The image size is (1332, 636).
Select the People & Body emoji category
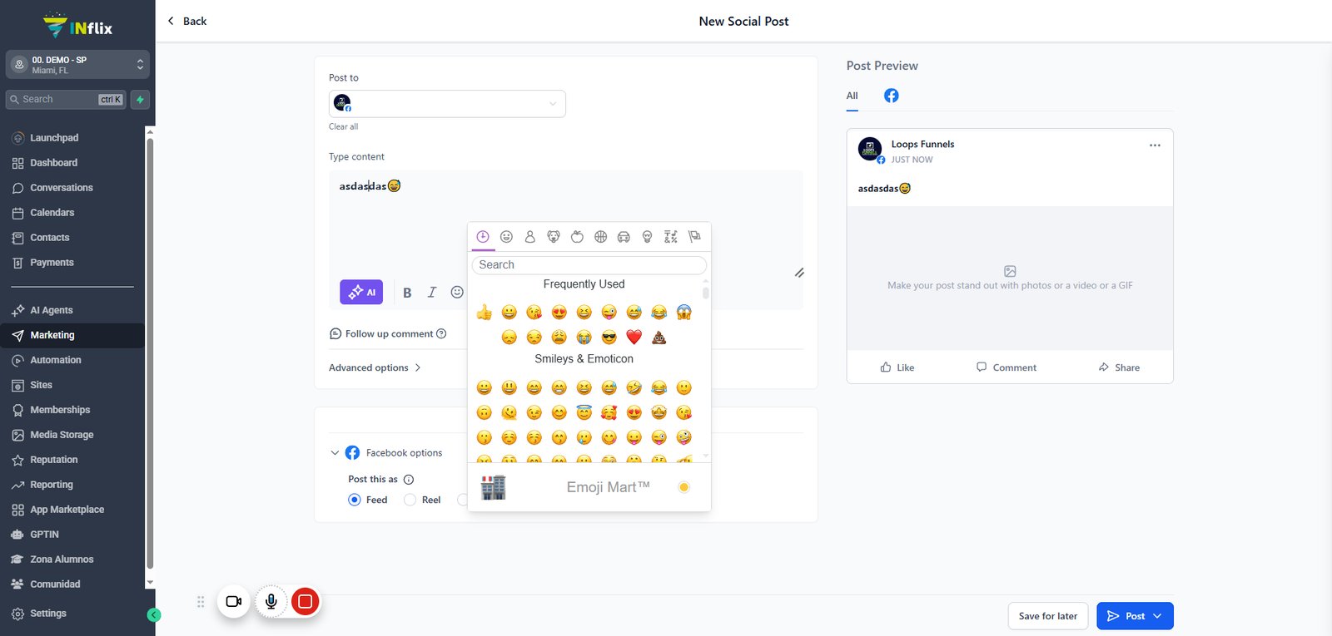(x=529, y=237)
